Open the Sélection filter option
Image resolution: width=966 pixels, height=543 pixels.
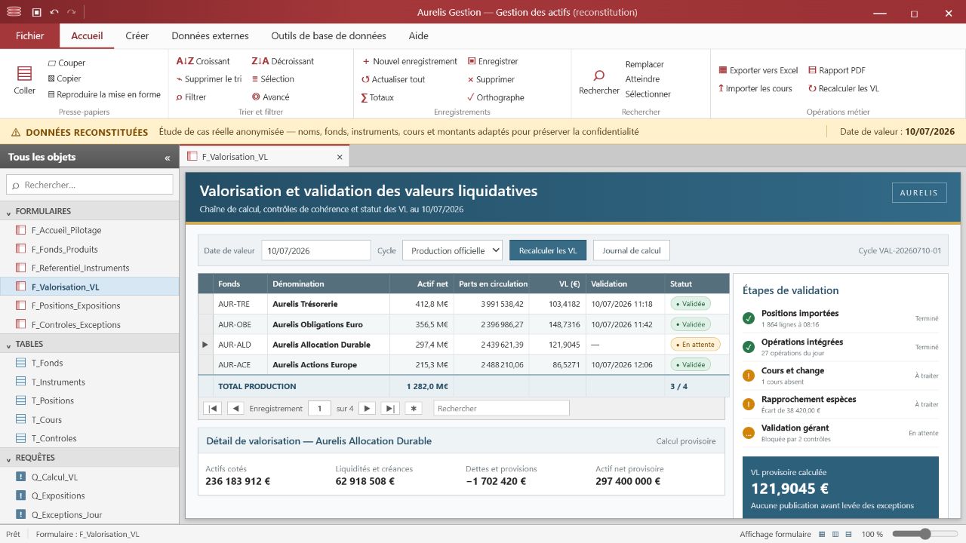[x=272, y=79]
